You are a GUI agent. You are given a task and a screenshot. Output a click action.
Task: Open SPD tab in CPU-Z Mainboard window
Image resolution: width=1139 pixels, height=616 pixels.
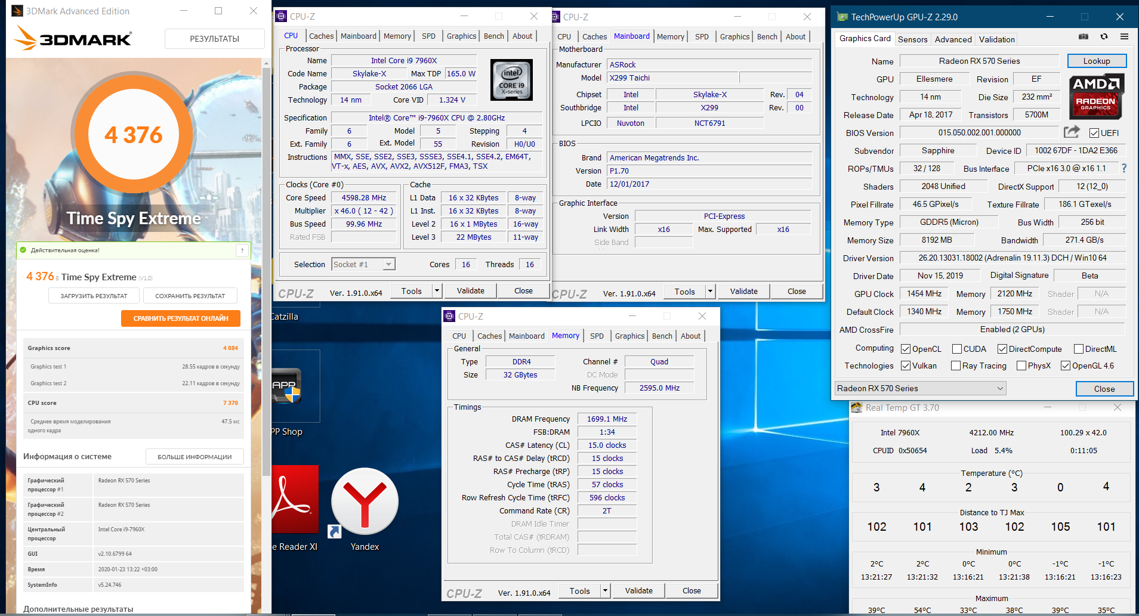pyautogui.click(x=702, y=36)
